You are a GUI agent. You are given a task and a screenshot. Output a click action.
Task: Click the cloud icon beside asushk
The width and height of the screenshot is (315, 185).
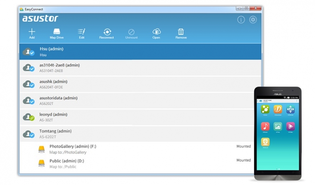28,84
